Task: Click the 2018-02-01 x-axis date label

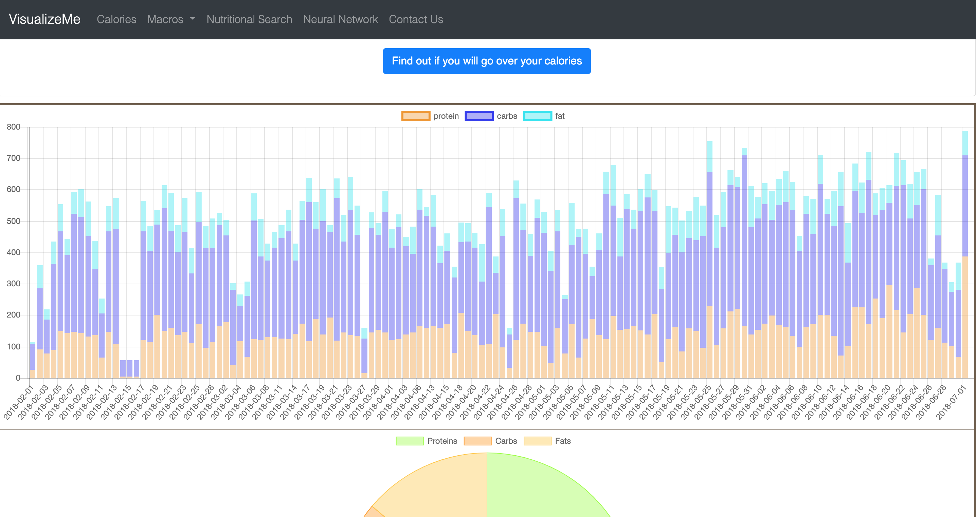Action: coord(19,402)
